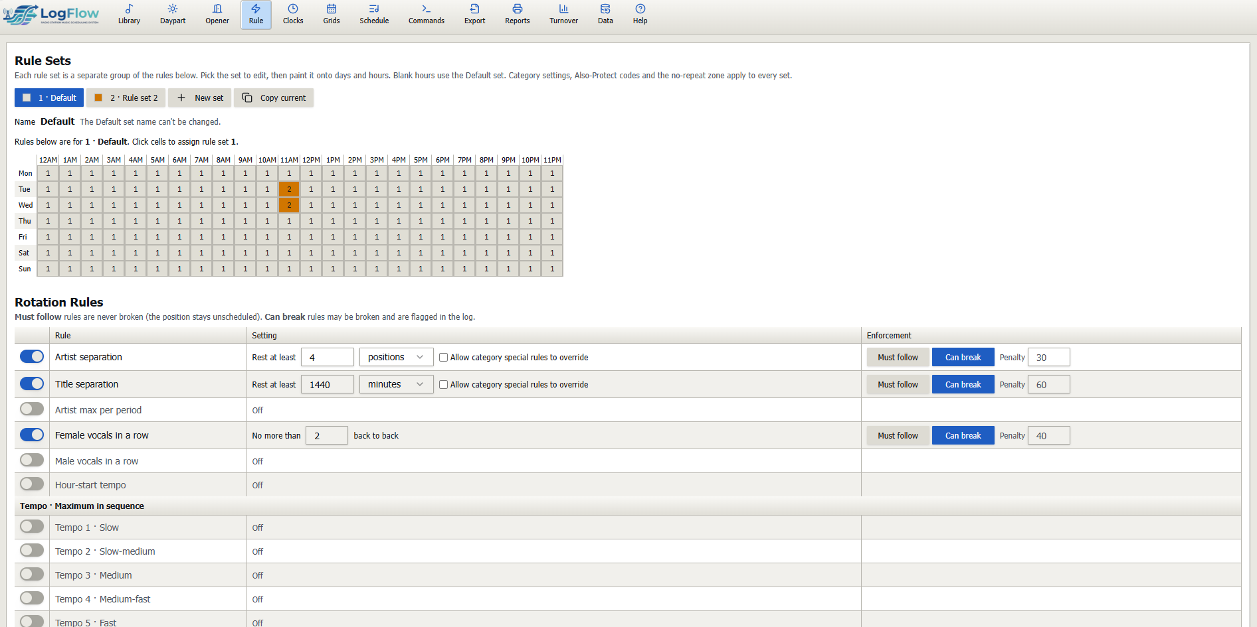
Task: Open the Reports section
Action: coord(518,14)
